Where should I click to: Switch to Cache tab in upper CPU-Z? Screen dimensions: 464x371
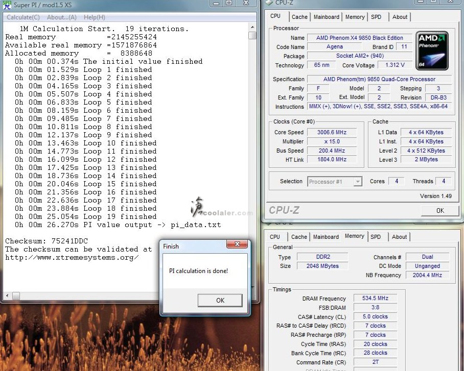point(299,17)
